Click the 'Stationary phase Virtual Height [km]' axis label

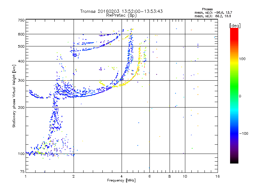14,96
